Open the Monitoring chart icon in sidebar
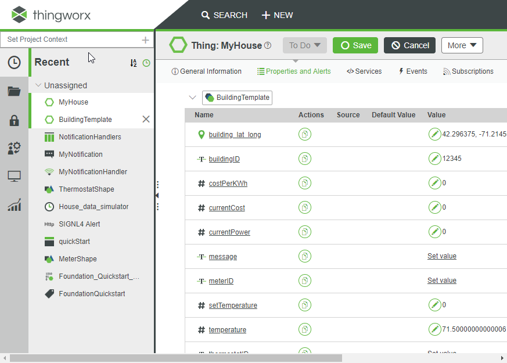Screen dimensions: 507x363 [x=14, y=204]
